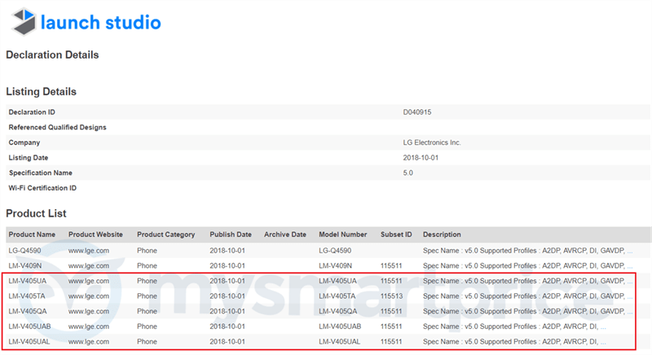Click model number LM-V405TA cell

tap(337, 296)
